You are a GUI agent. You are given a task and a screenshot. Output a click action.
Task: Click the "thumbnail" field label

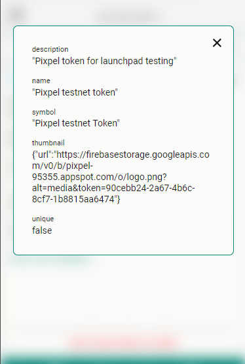click(48, 143)
